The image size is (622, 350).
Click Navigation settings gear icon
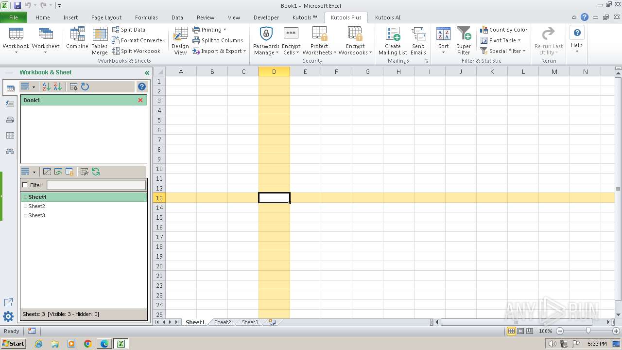click(x=8, y=317)
